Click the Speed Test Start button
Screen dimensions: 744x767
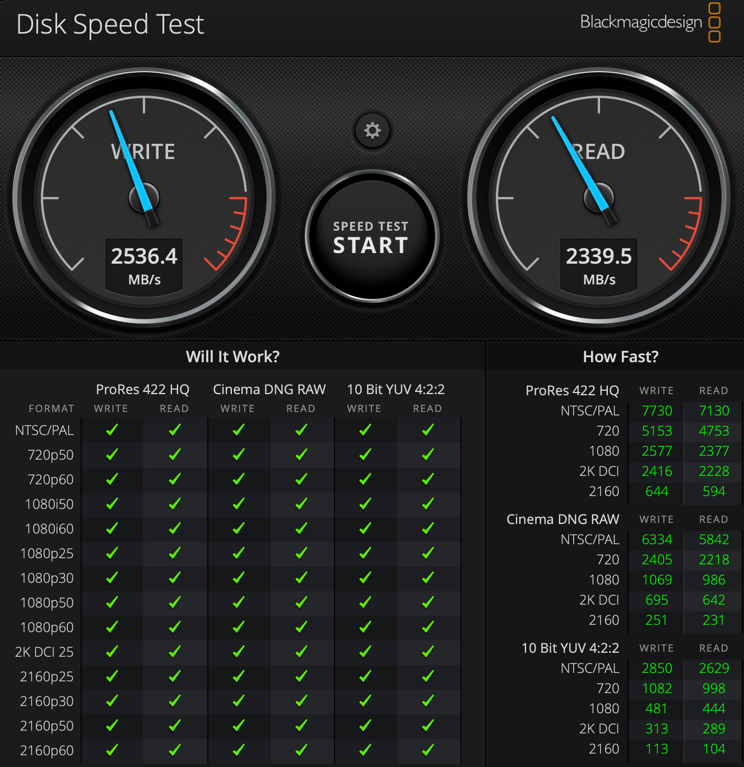371,237
